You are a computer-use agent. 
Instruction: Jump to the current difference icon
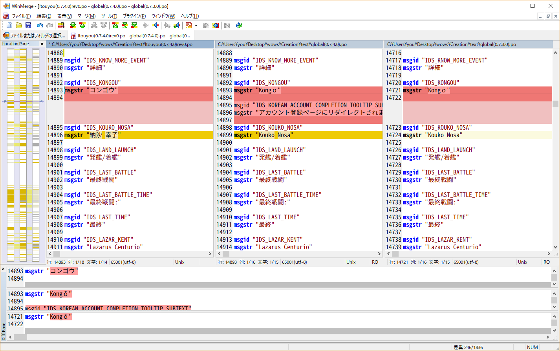[124, 26]
